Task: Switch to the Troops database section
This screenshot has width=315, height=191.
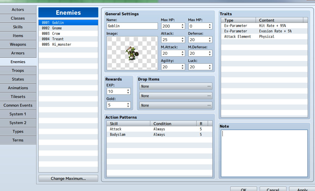Action: point(18,70)
